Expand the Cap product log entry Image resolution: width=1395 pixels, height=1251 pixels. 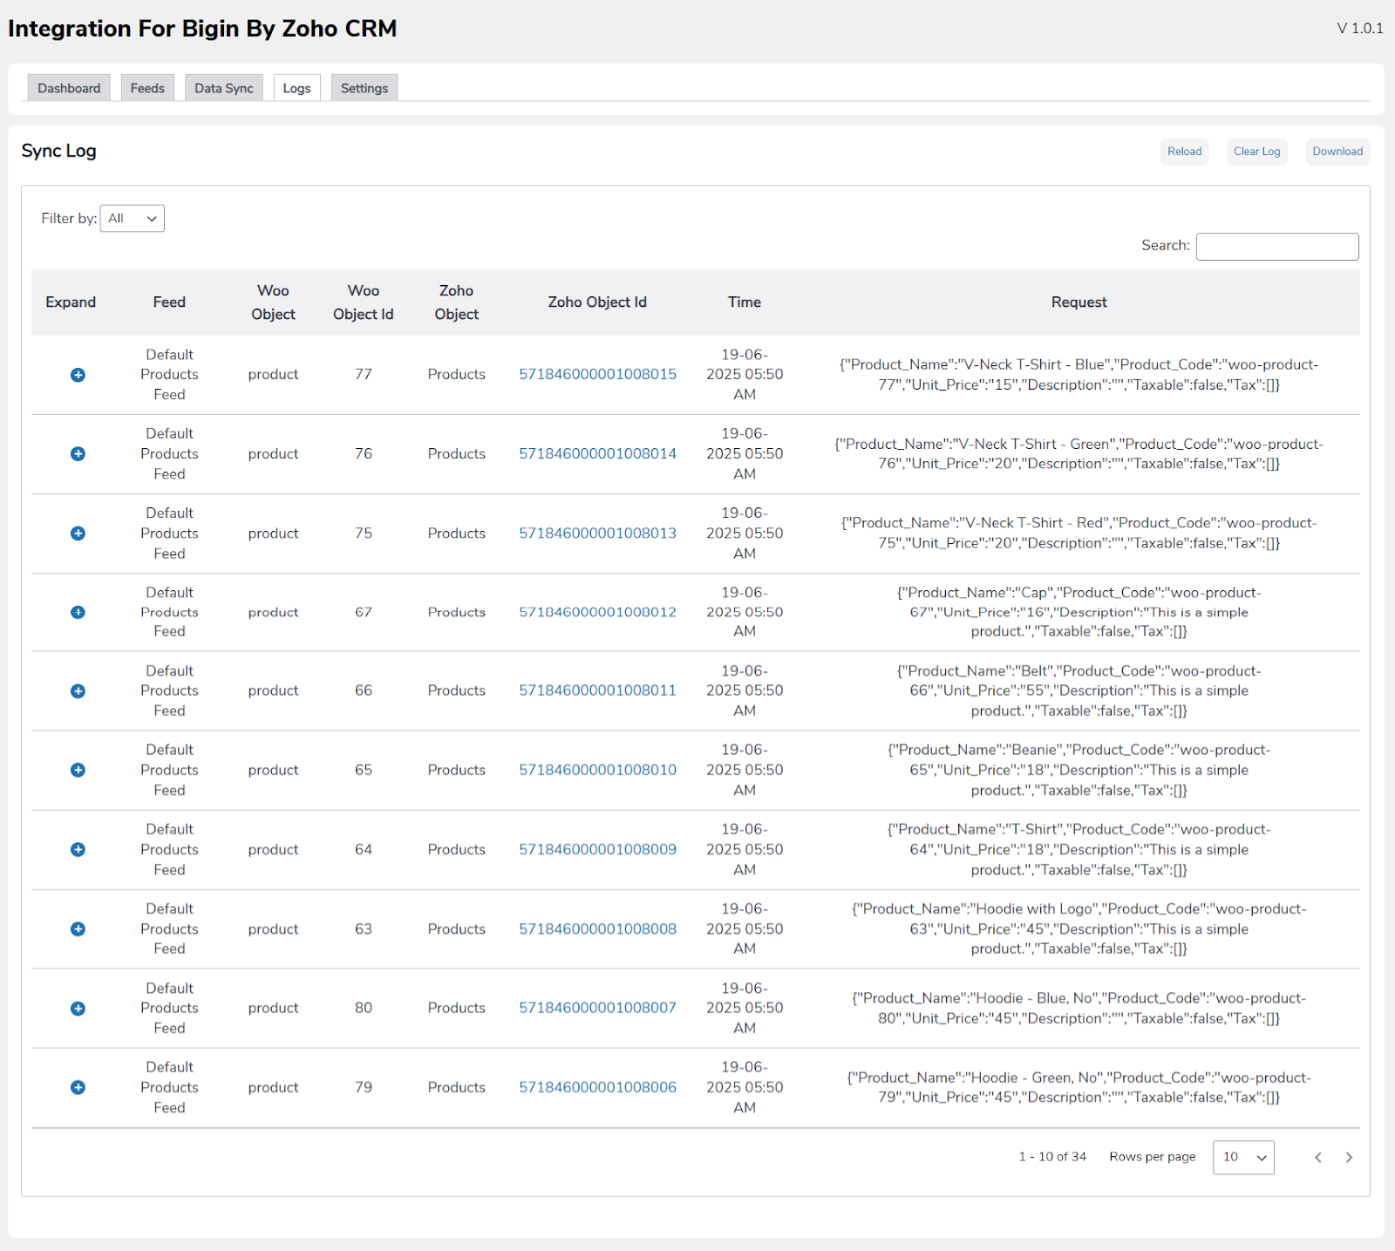pyautogui.click(x=78, y=612)
